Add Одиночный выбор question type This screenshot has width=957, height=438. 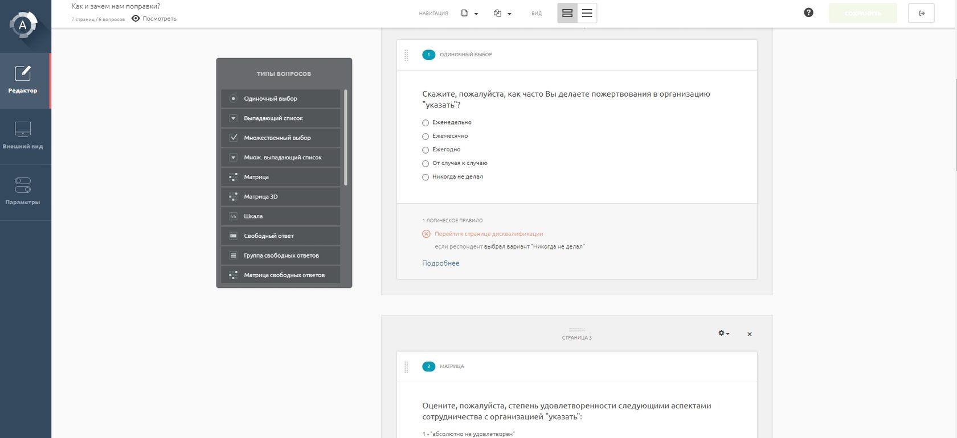(x=280, y=98)
